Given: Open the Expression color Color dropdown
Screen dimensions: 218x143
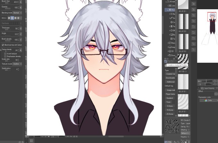Looking at the screenshot, I should [209, 100].
